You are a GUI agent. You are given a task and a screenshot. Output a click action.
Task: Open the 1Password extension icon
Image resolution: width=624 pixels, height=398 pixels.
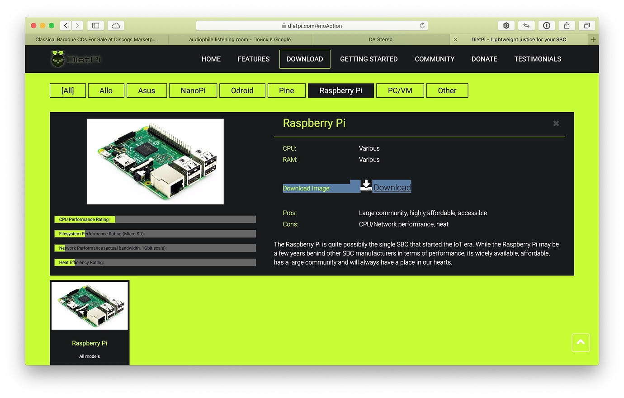tap(547, 26)
